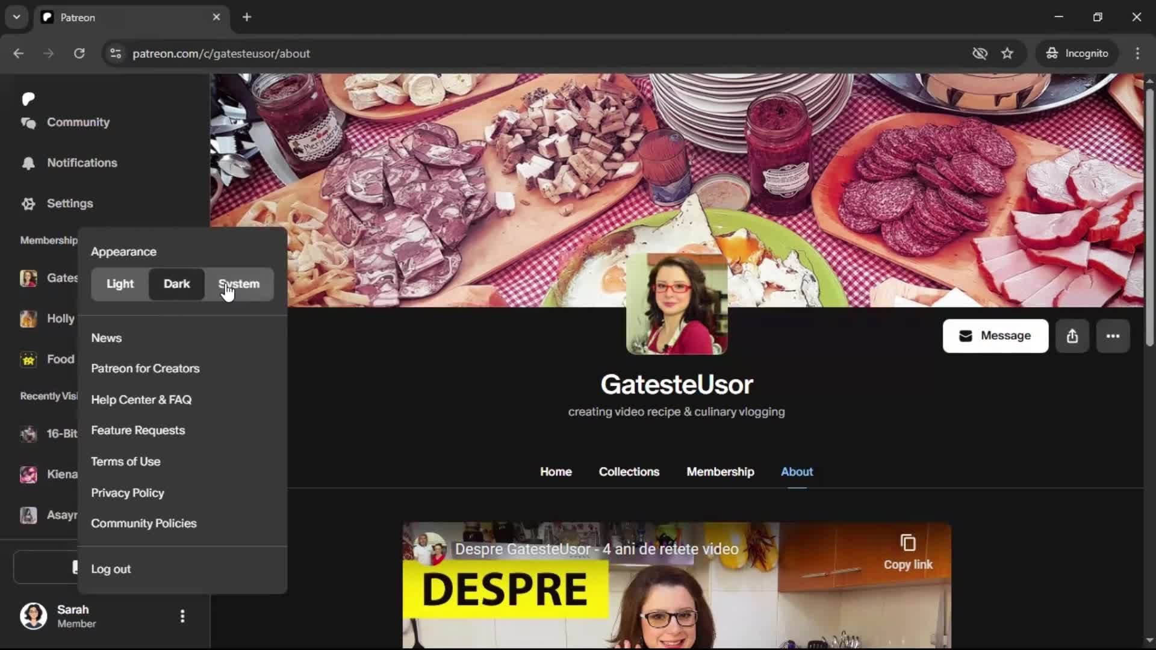
Task: Open site information icon in address bar
Action: coord(116,54)
